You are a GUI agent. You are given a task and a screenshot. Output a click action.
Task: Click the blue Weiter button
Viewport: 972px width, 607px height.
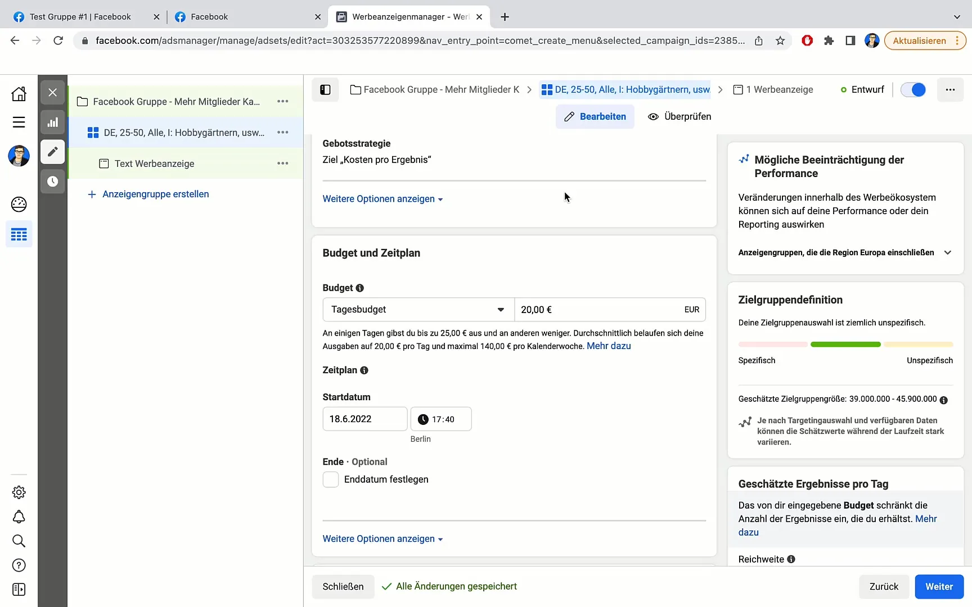click(939, 586)
